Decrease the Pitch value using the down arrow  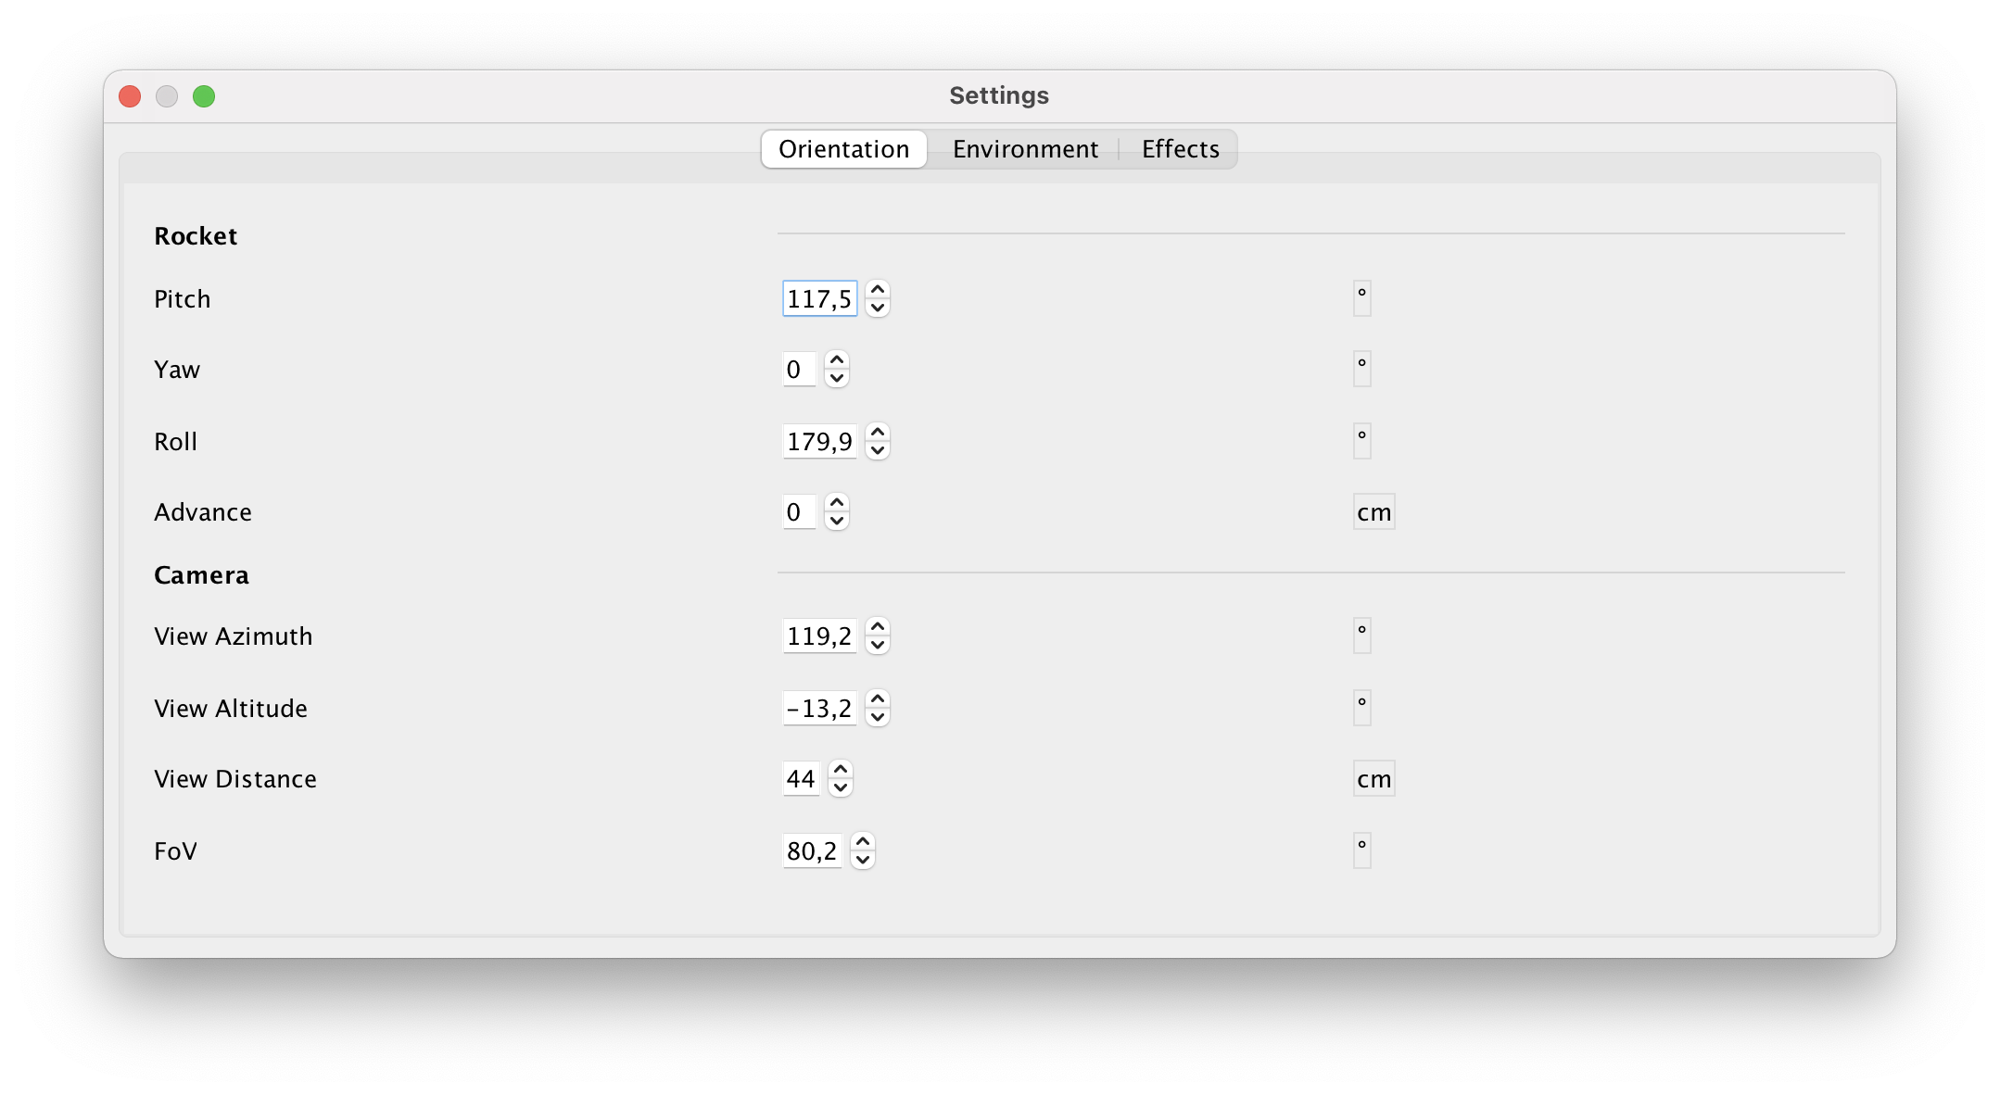pos(876,308)
